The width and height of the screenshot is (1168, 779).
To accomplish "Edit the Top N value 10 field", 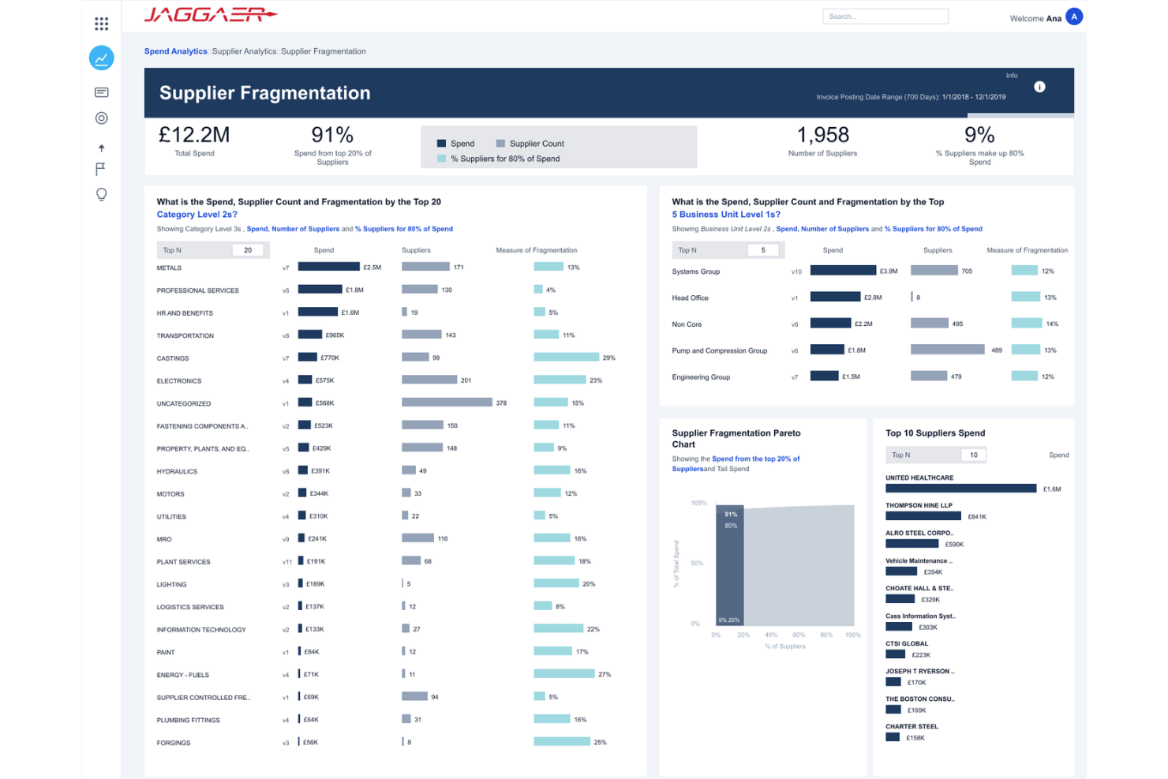I will pos(973,455).
